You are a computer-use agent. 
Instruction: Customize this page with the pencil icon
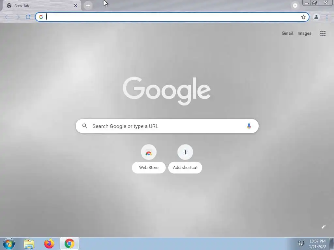tap(323, 227)
